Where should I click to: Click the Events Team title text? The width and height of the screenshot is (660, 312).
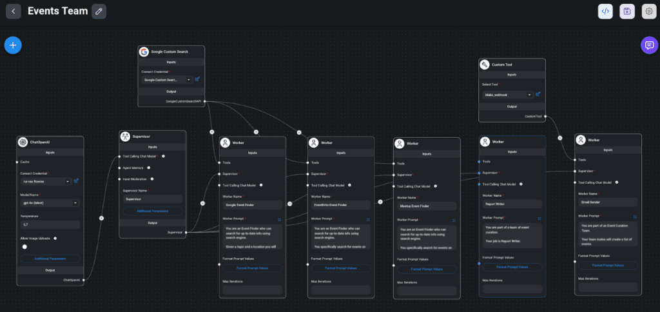coord(57,12)
